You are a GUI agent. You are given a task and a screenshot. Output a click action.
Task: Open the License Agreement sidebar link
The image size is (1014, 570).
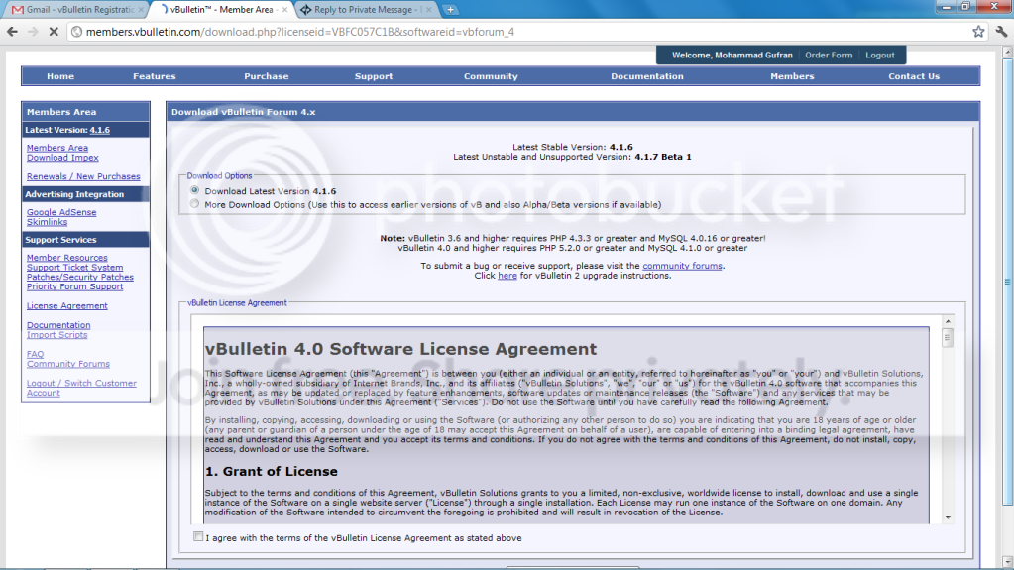pos(67,306)
